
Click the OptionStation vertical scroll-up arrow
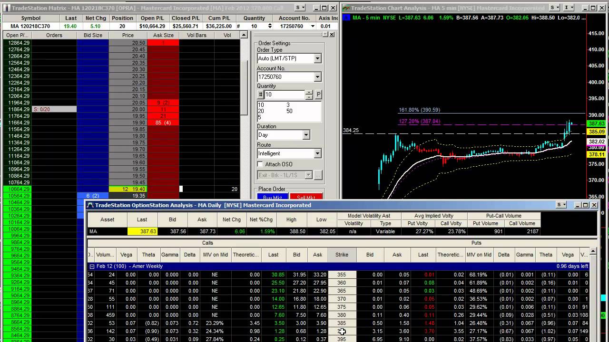tap(593, 251)
